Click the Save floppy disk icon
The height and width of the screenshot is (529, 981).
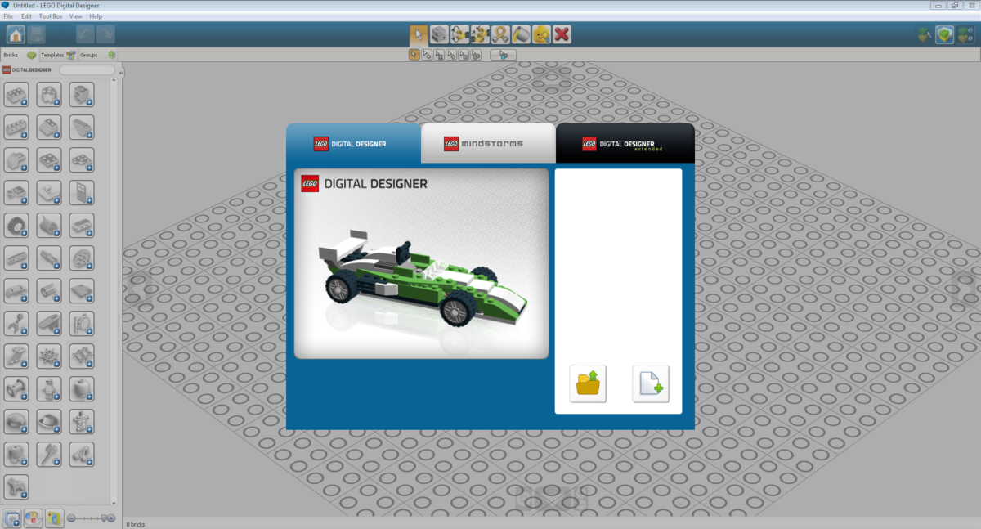click(37, 34)
